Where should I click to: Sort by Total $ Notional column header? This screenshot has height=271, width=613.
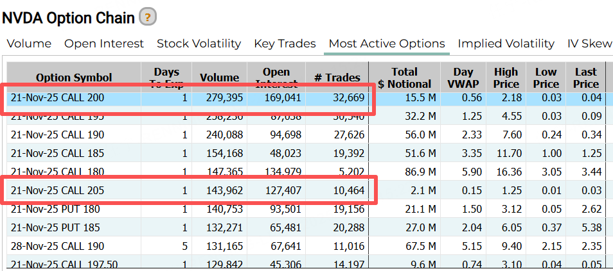click(404, 78)
